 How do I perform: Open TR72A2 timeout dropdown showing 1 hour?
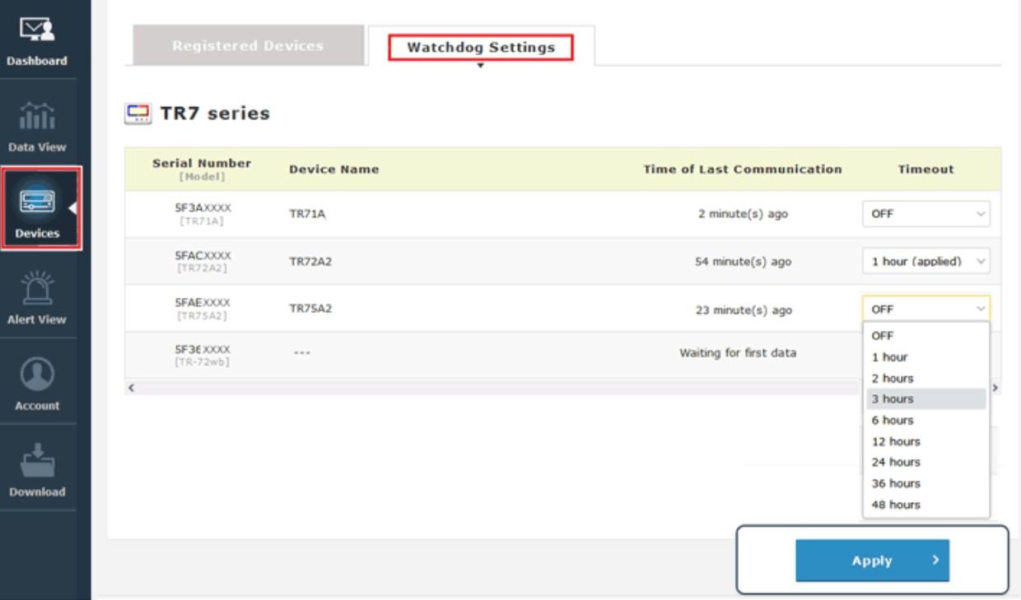tap(925, 262)
